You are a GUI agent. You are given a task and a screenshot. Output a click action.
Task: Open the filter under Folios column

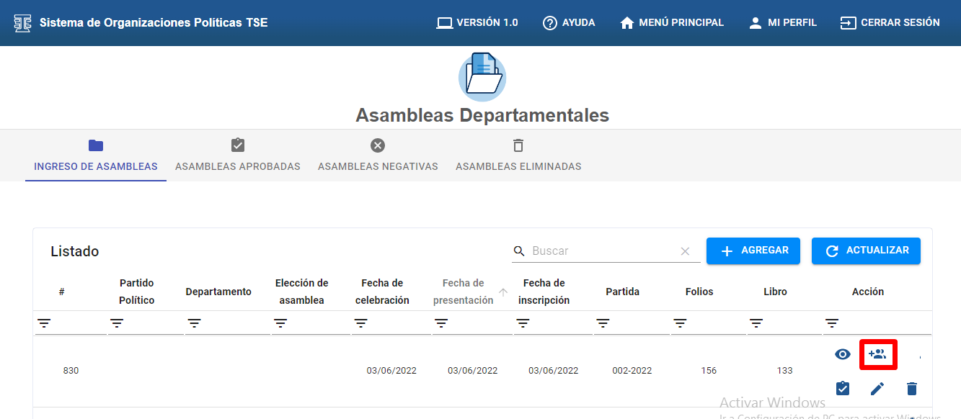(x=680, y=323)
